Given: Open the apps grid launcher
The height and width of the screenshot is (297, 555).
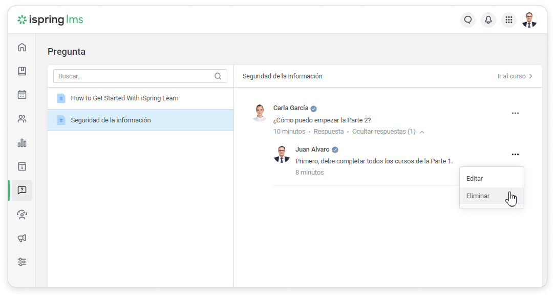Looking at the screenshot, I should tap(508, 20).
